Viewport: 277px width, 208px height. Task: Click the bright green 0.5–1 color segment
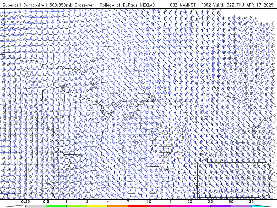coord(56,206)
